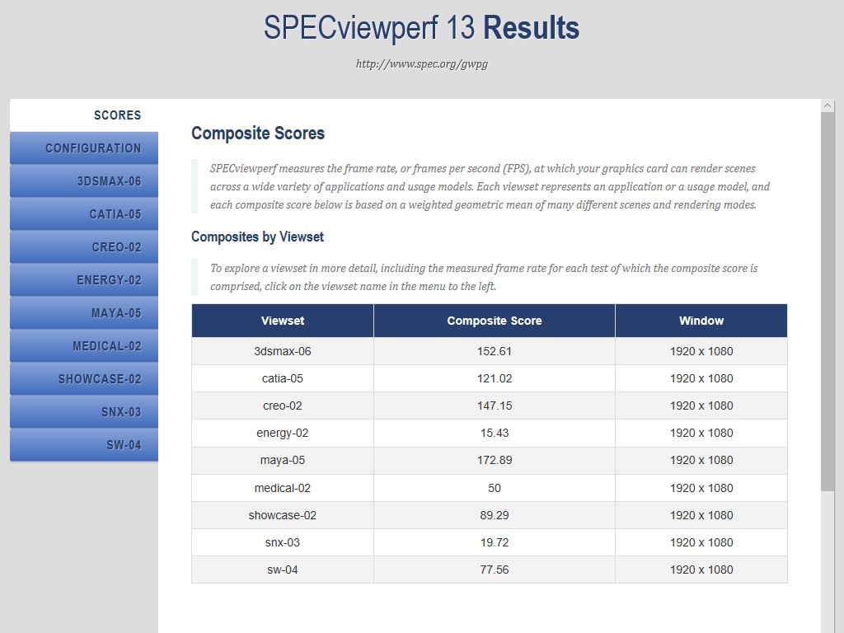Click the window size in the sw-04 row
The height and width of the screenshot is (633, 844).
coord(701,570)
